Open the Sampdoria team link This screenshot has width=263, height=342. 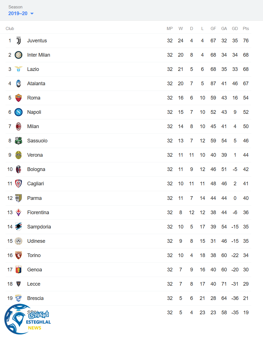coord(39,227)
